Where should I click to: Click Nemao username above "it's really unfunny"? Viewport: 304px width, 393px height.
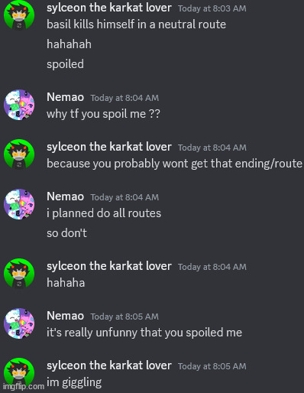click(65, 316)
